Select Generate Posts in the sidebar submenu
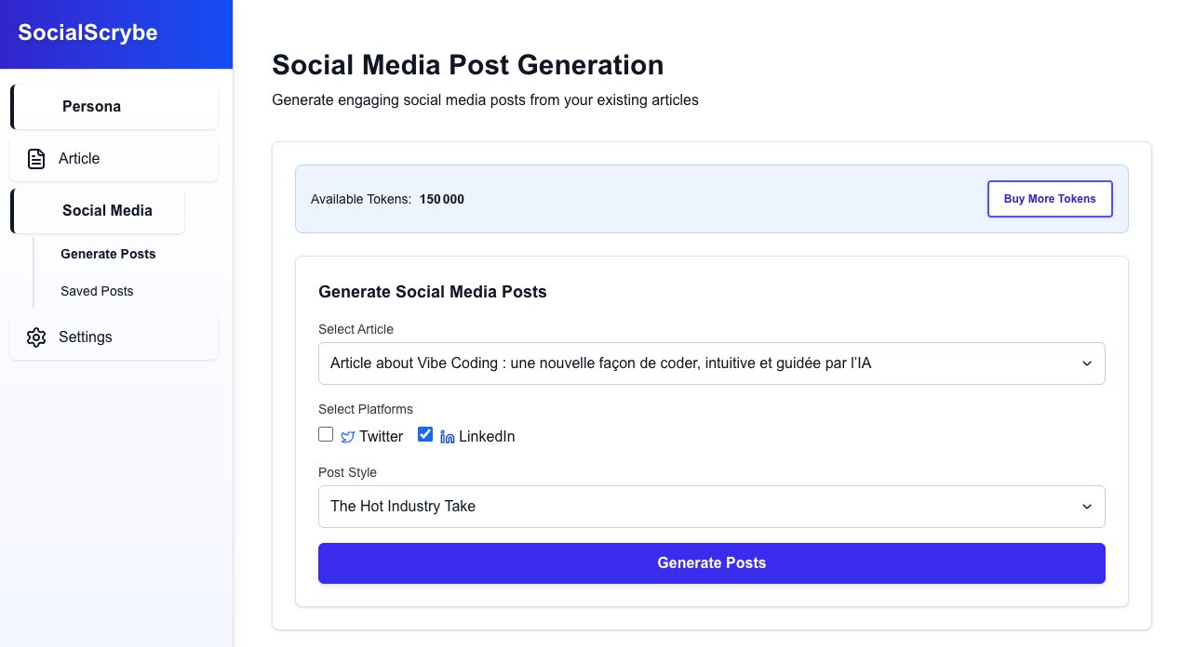 point(108,254)
